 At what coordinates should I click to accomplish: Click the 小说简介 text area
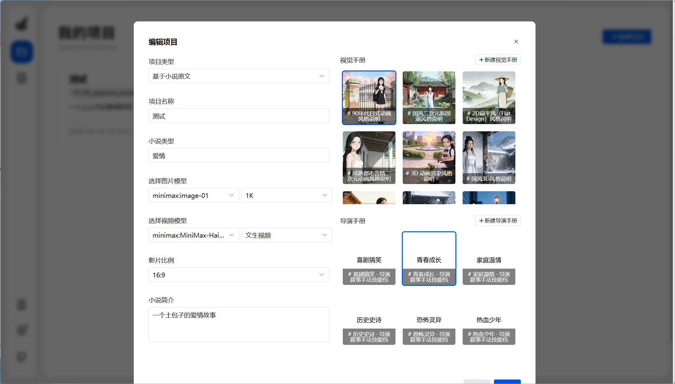(239, 325)
